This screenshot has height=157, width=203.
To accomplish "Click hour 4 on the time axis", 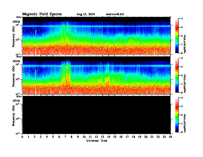I will 47,137.
